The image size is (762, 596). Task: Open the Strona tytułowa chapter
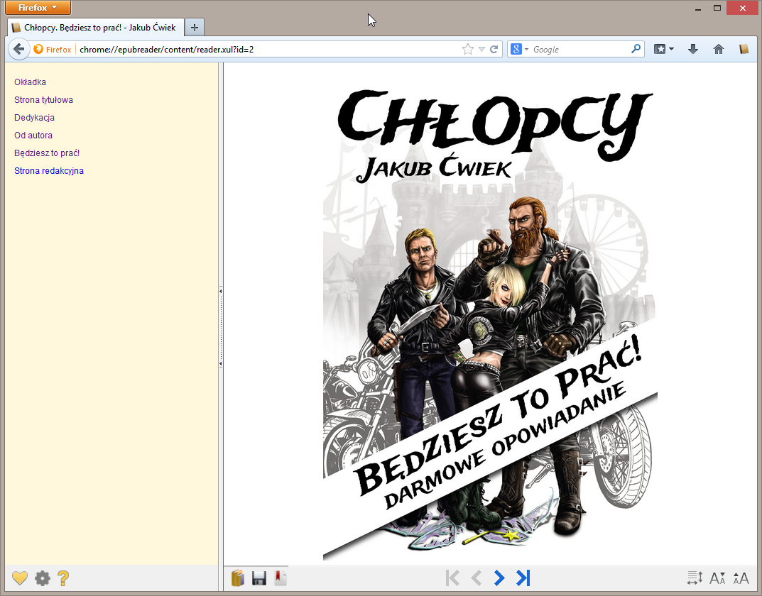pyautogui.click(x=43, y=100)
